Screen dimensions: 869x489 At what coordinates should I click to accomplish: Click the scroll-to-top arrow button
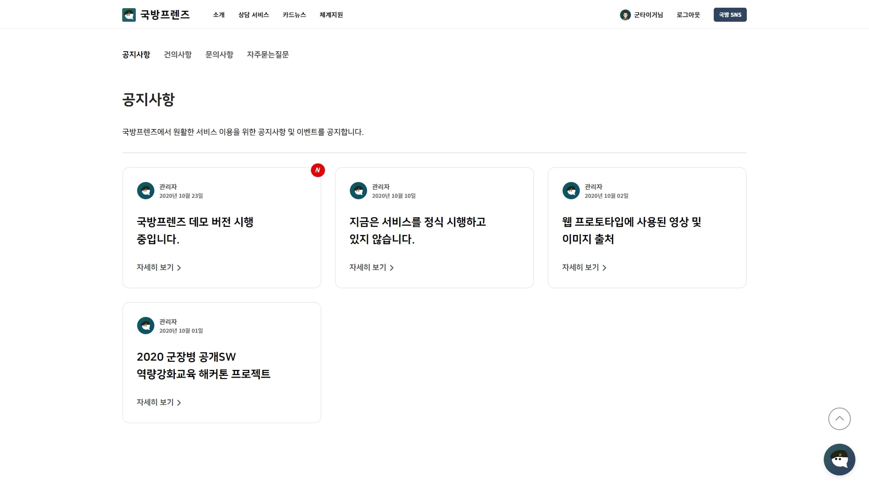(x=839, y=419)
